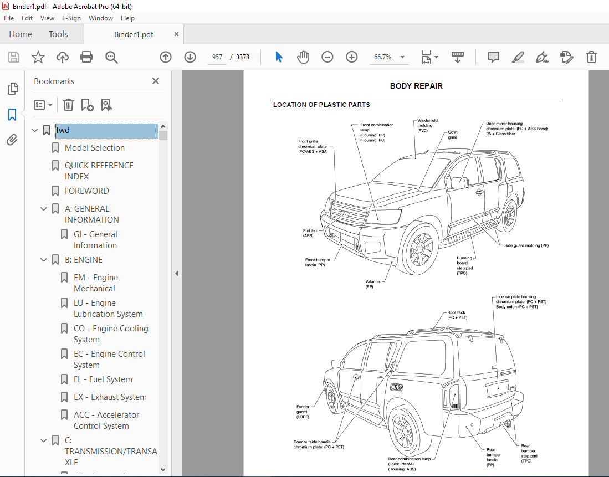Close the Bookmarks panel

[156, 81]
